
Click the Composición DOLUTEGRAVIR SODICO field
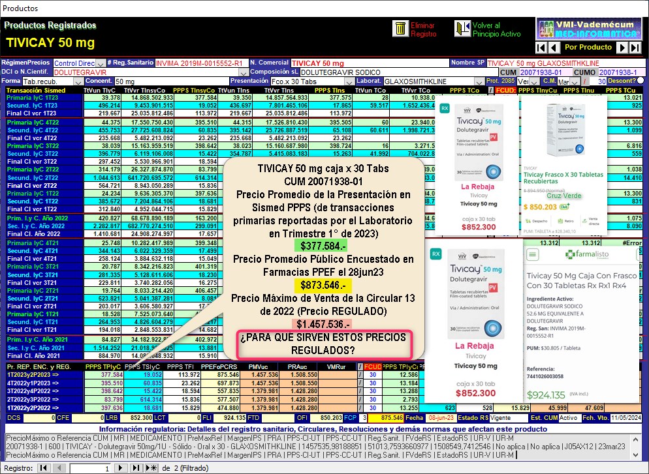click(x=400, y=72)
